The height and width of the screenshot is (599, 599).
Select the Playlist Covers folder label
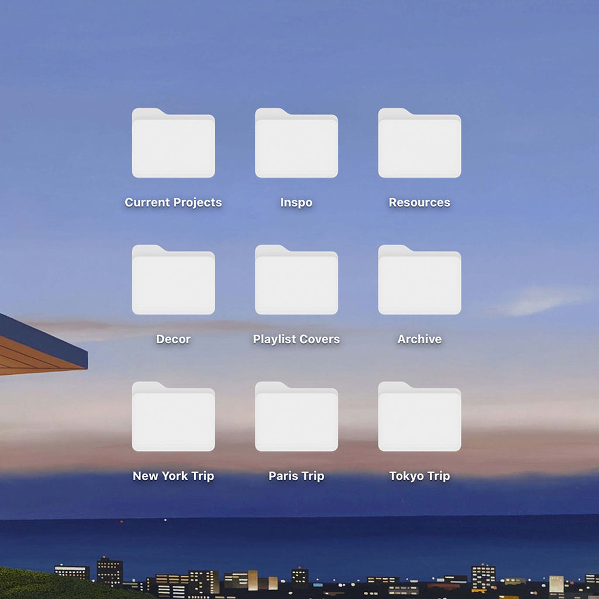pos(296,339)
